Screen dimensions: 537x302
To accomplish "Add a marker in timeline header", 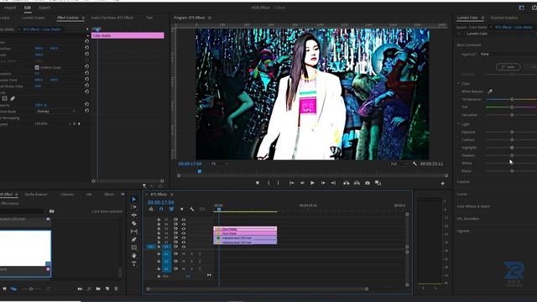I will (182, 209).
